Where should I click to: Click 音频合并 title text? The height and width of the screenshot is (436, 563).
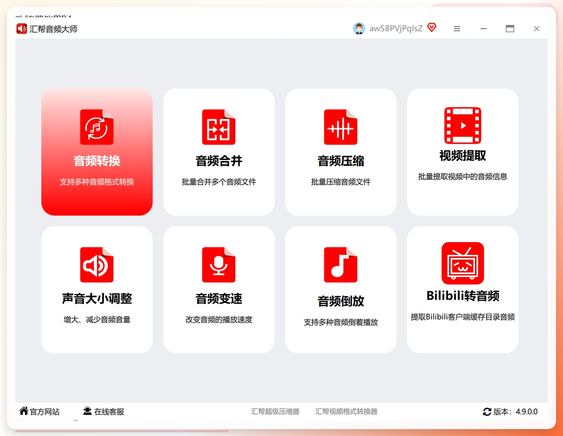[x=218, y=161]
